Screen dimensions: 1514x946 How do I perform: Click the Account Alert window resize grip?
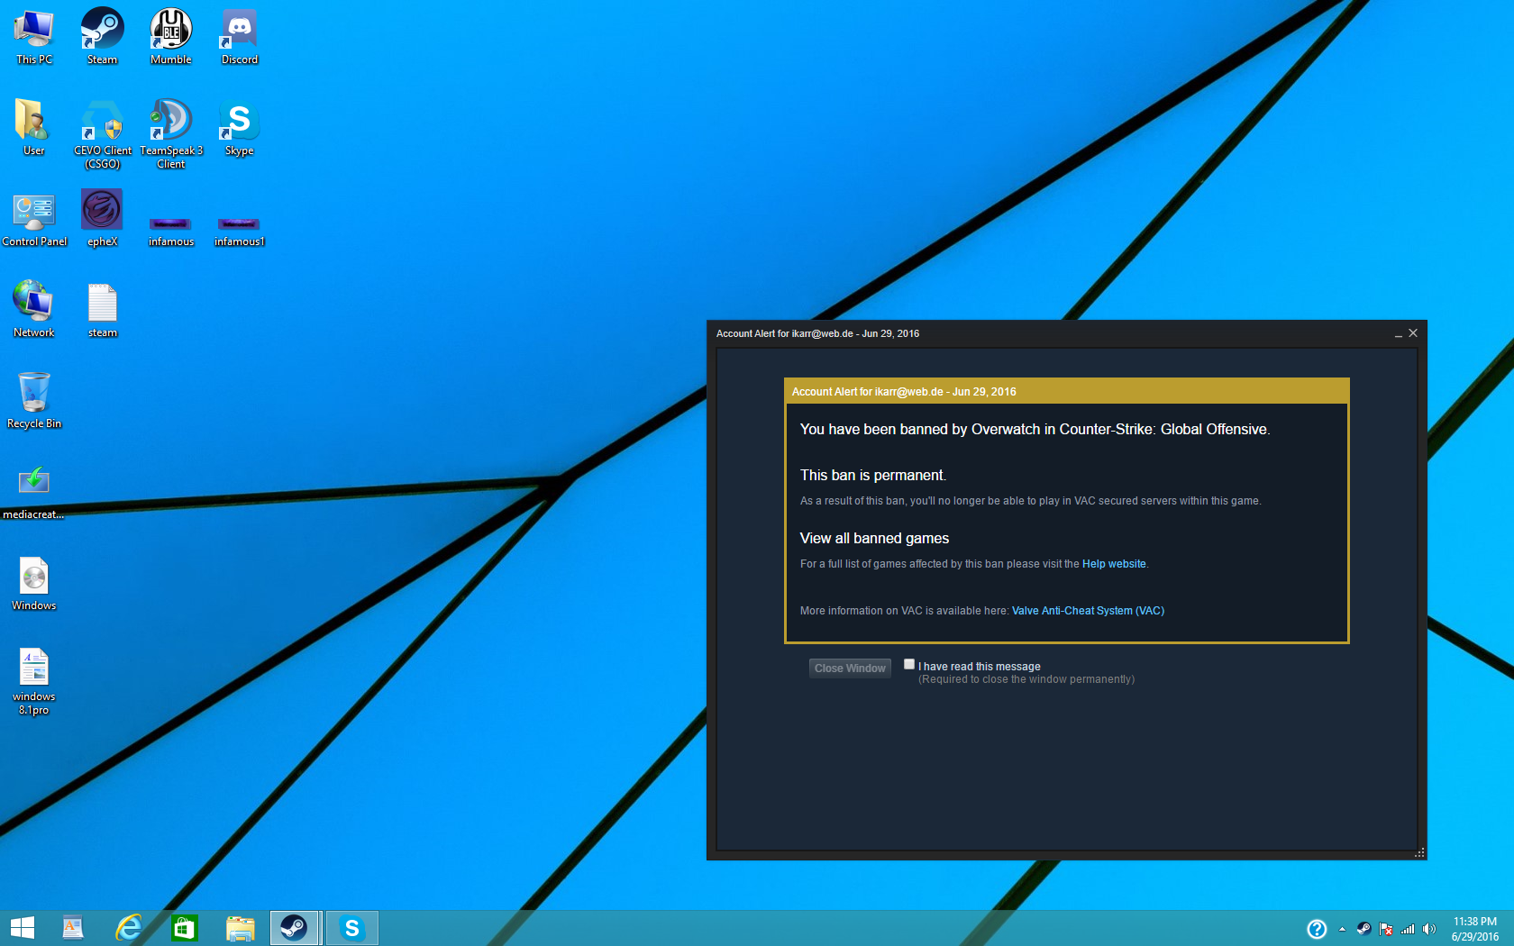click(1419, 852)
